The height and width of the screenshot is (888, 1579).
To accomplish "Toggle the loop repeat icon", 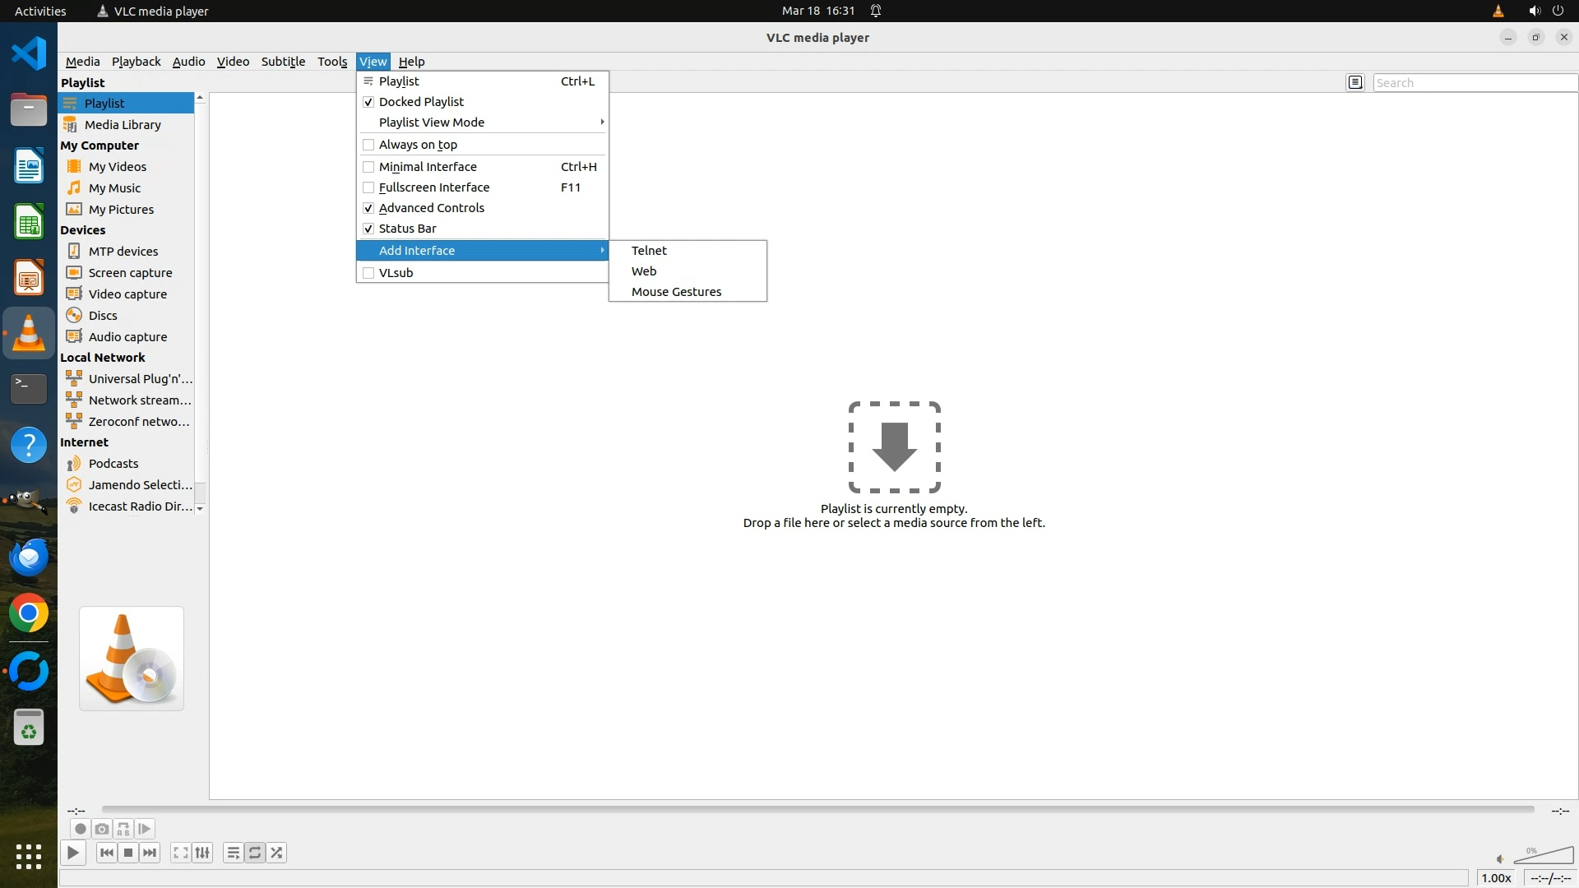I will 255,853.
